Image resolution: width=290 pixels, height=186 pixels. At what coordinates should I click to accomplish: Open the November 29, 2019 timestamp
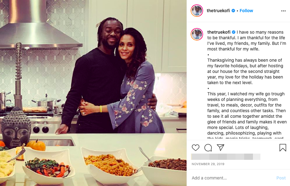tap(208, 164)
